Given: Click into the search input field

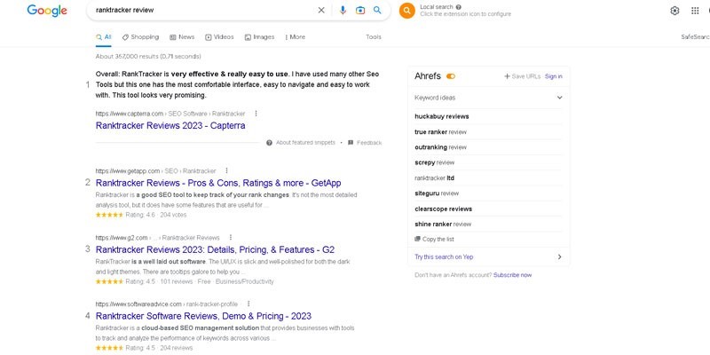Looking at the screenshot, I should click(204, 10).
